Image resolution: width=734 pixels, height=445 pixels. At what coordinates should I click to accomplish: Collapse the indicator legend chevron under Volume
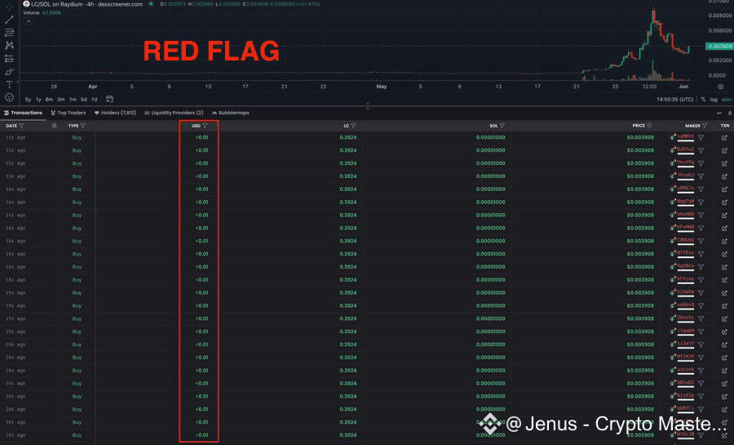[29, 21]
